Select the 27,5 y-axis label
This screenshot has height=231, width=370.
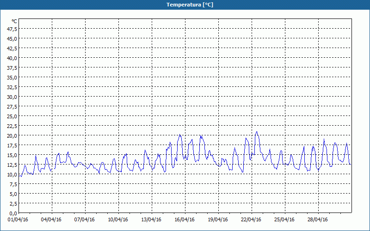pyautogui.click(x=12, y=107)
